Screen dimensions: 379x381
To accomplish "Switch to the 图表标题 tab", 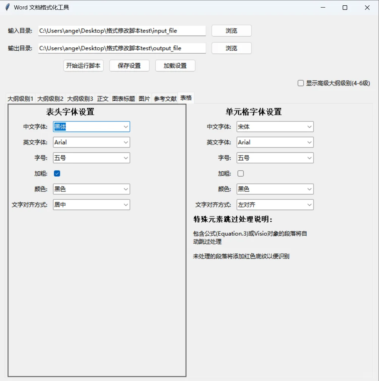I will click(123, 98).
